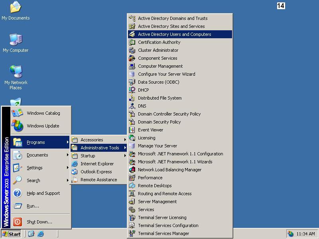Open Active Directory Users and Computers
The width and height of the screenshot is (319, 239).
click(174, 34)
